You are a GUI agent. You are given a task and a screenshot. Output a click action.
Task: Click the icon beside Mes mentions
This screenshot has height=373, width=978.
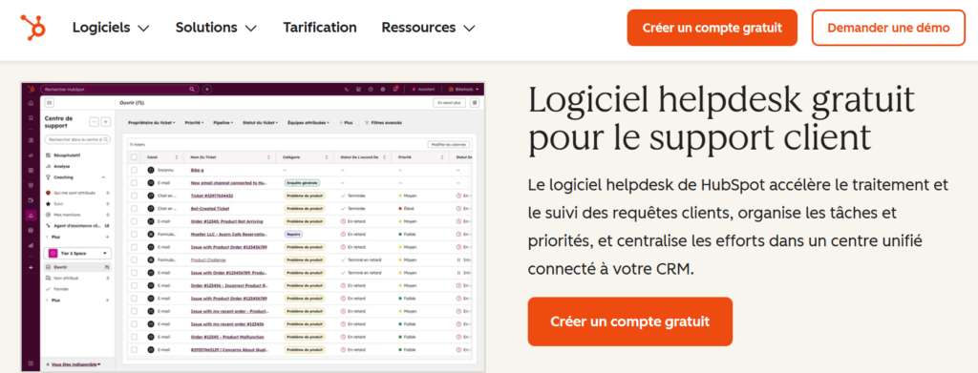click(x=48, y=215)
